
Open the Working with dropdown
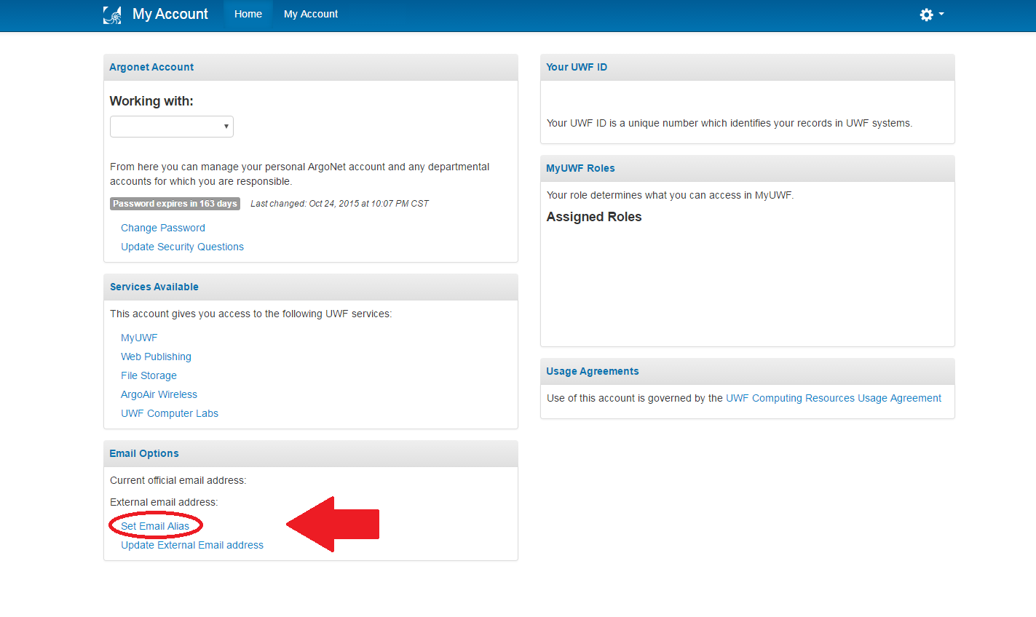pyautogui.click(x=172, y=127)
